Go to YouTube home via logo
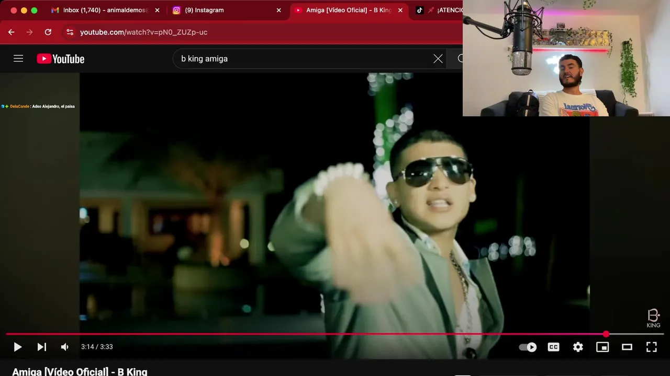The height and width of the screenshot is (376, 670). tap(60, 58)
